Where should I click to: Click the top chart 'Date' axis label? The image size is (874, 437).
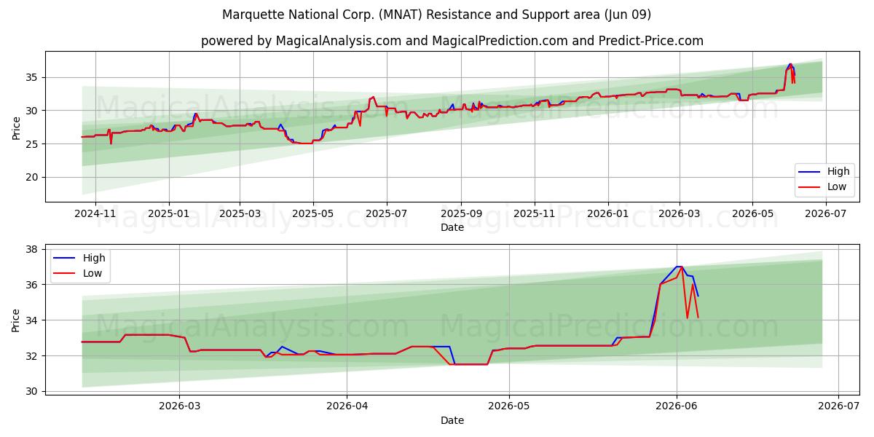452,228
